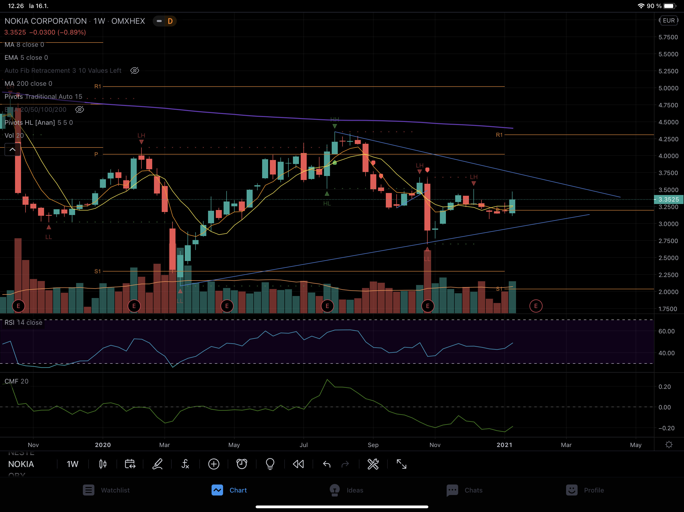Tap the price change -0.0300 (-0.89%) text
Viewport: 684px width, 512px height.
tap(58, 32)
